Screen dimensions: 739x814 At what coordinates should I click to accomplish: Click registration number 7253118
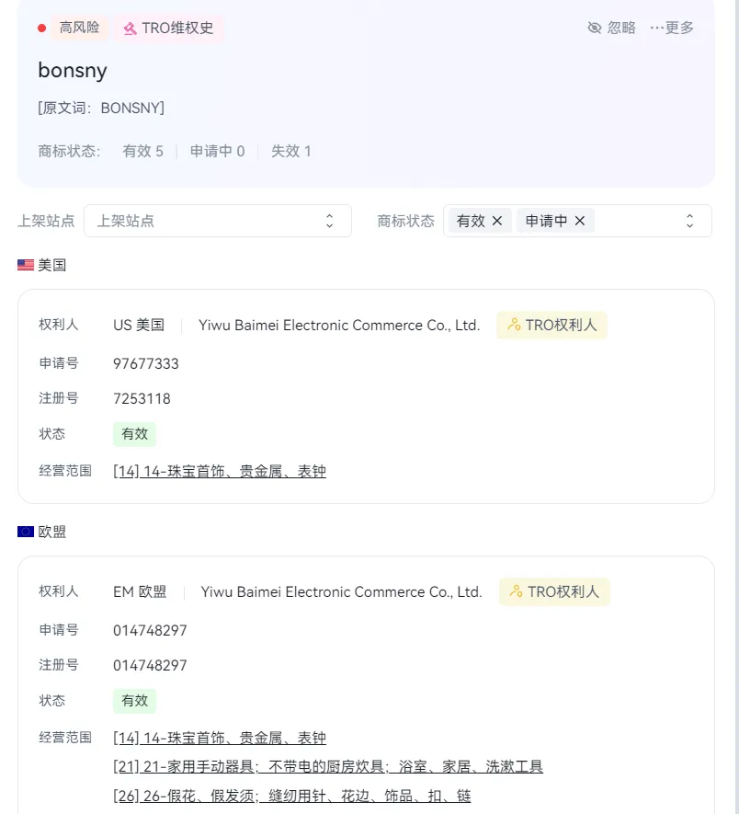tap(142, 398)
